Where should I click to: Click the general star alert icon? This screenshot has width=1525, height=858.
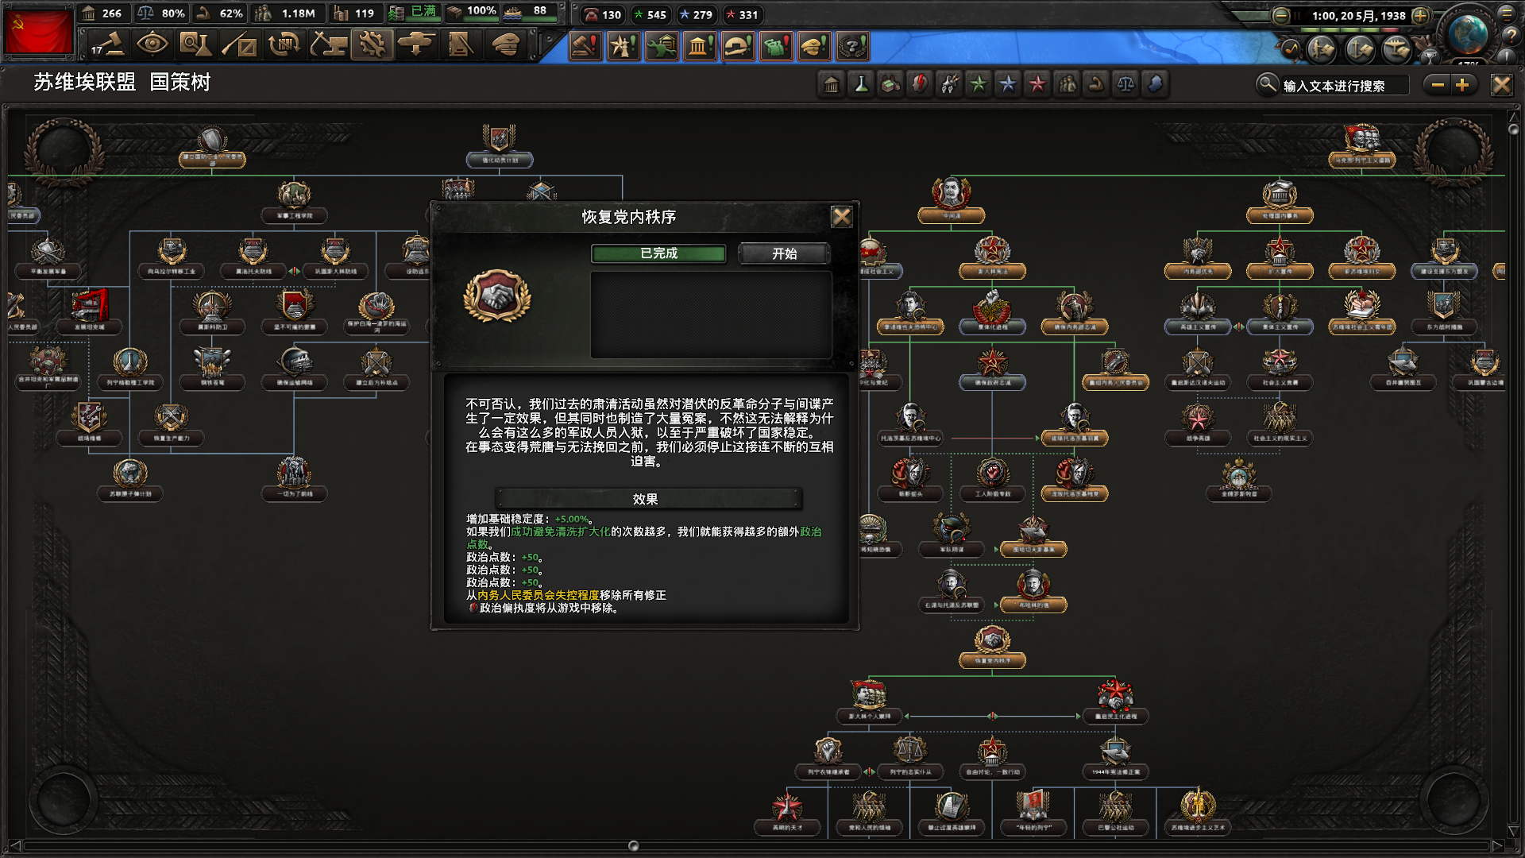624,46
